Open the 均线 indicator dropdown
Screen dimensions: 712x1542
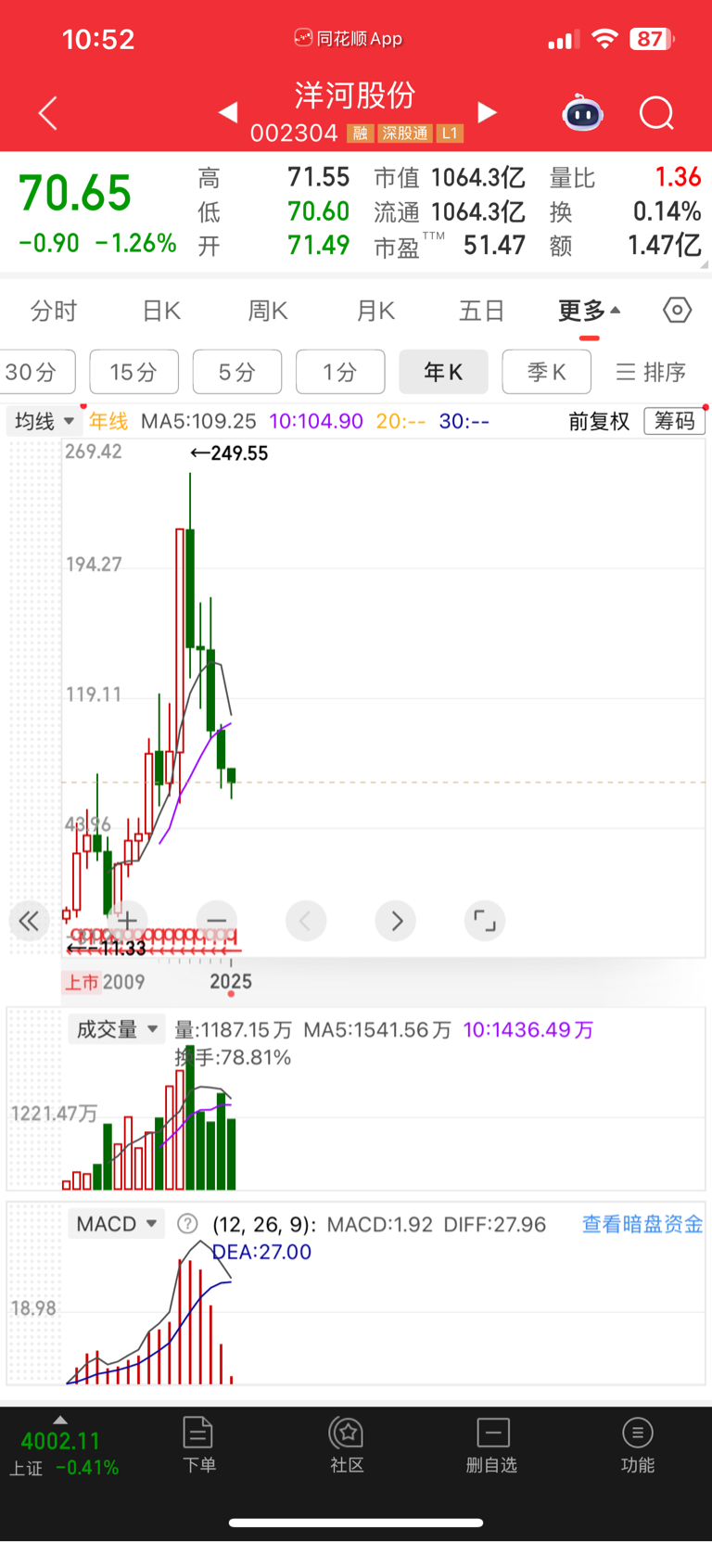44,421
